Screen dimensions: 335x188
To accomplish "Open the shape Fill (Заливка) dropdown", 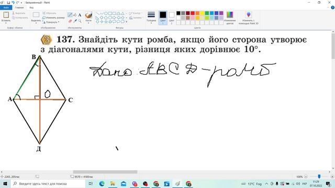I will pos(136,18).
